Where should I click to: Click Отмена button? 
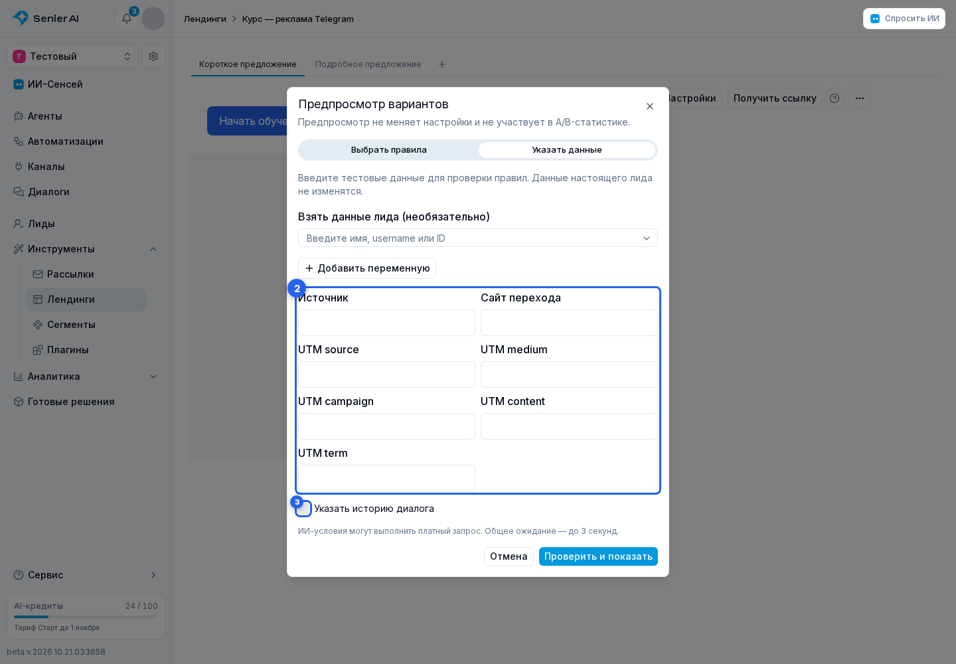(509, 556)
